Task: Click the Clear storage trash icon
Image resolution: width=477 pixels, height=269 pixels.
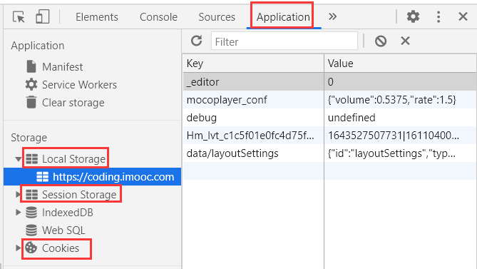Action: [x=31, y=102]
